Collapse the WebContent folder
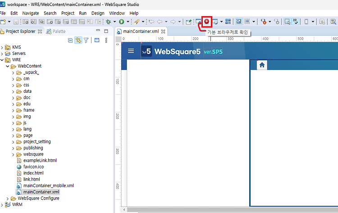The height and width of the screenshot is (213, 338). pos(8,66)
